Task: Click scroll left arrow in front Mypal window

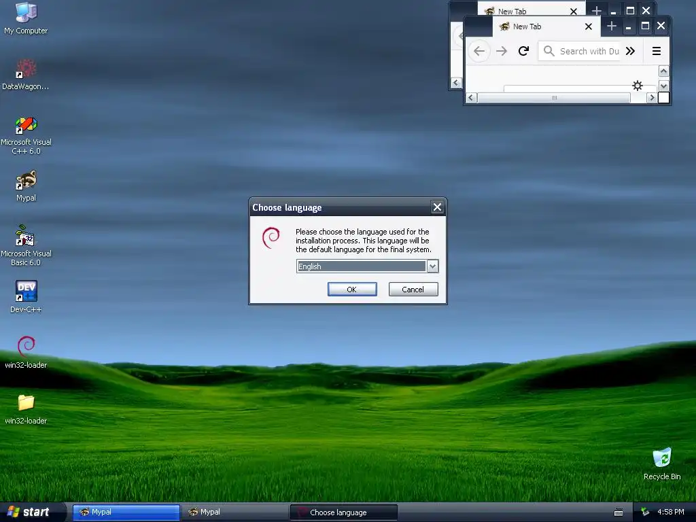Action: (472, 98)
